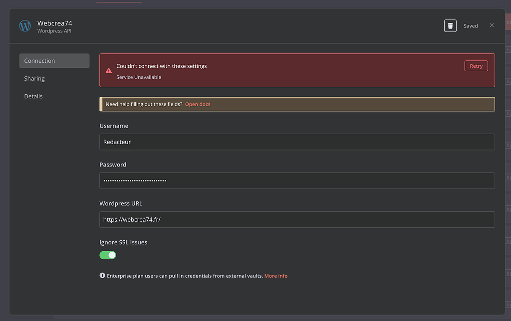Click the Ignore SSL Issues label
Viewport: 511px width, 321px height.
[123, 242]
